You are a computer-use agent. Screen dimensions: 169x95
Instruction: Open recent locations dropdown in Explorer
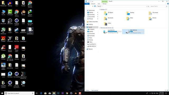coord(91,6)
